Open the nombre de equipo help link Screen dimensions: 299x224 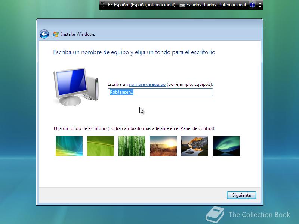point(147,84)
